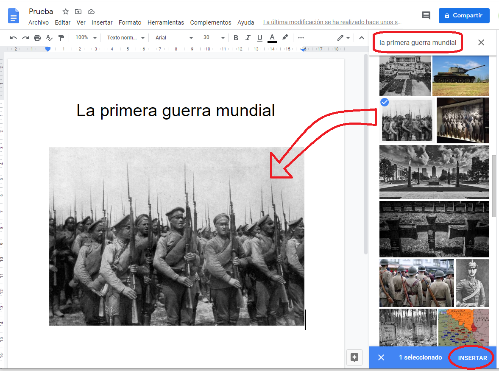Image resolution: width=499 pixels, height=371 pixels.
Task: Open the comment history icon
Action: pos(426,16)
